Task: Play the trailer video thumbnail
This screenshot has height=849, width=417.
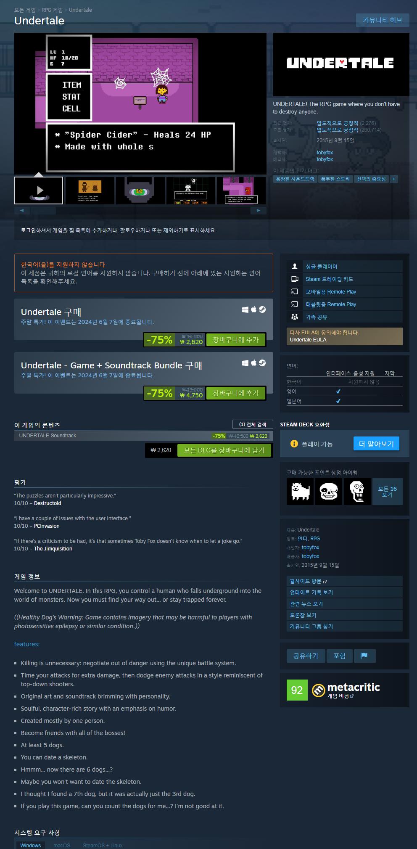Action: click(39, 190)
